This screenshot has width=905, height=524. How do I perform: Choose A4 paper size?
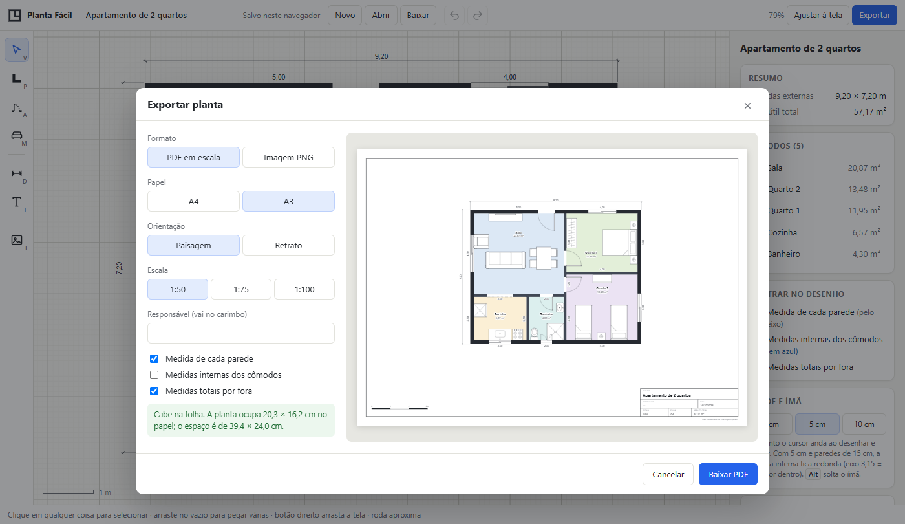193,201
